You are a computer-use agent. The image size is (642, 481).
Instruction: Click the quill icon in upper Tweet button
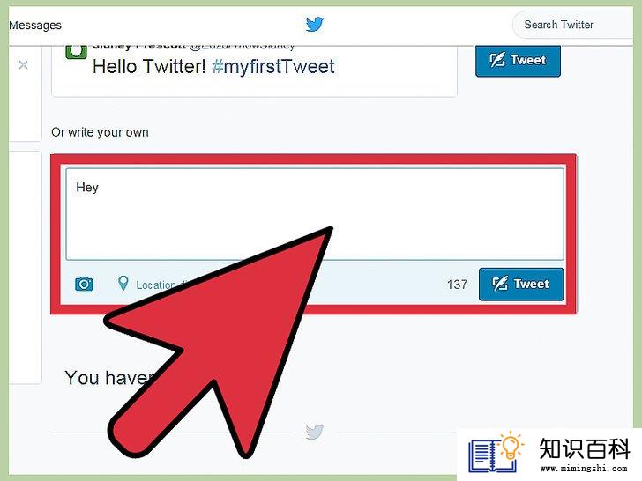click(x=497, y=60)
